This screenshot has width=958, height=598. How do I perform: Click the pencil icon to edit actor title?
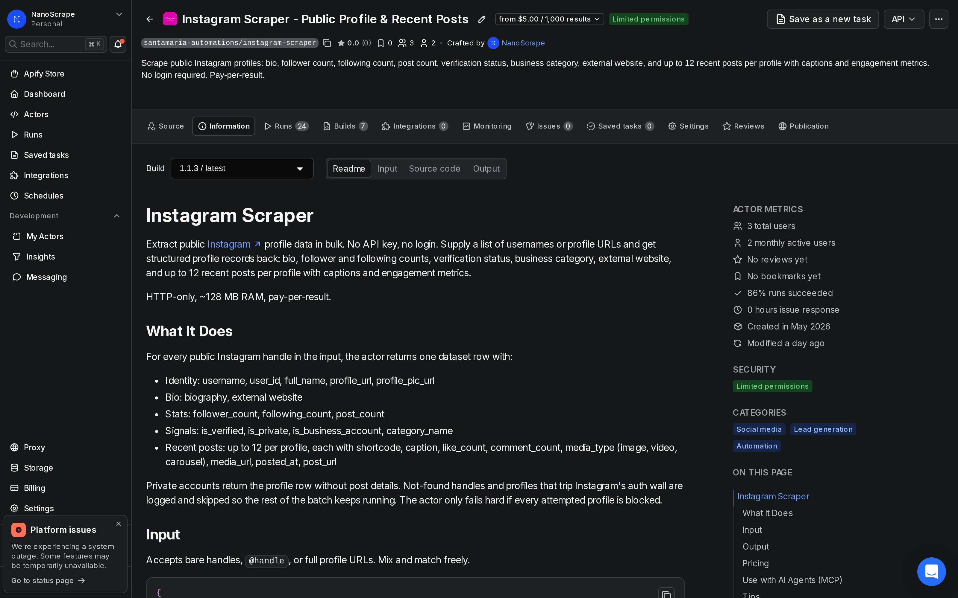481,19
